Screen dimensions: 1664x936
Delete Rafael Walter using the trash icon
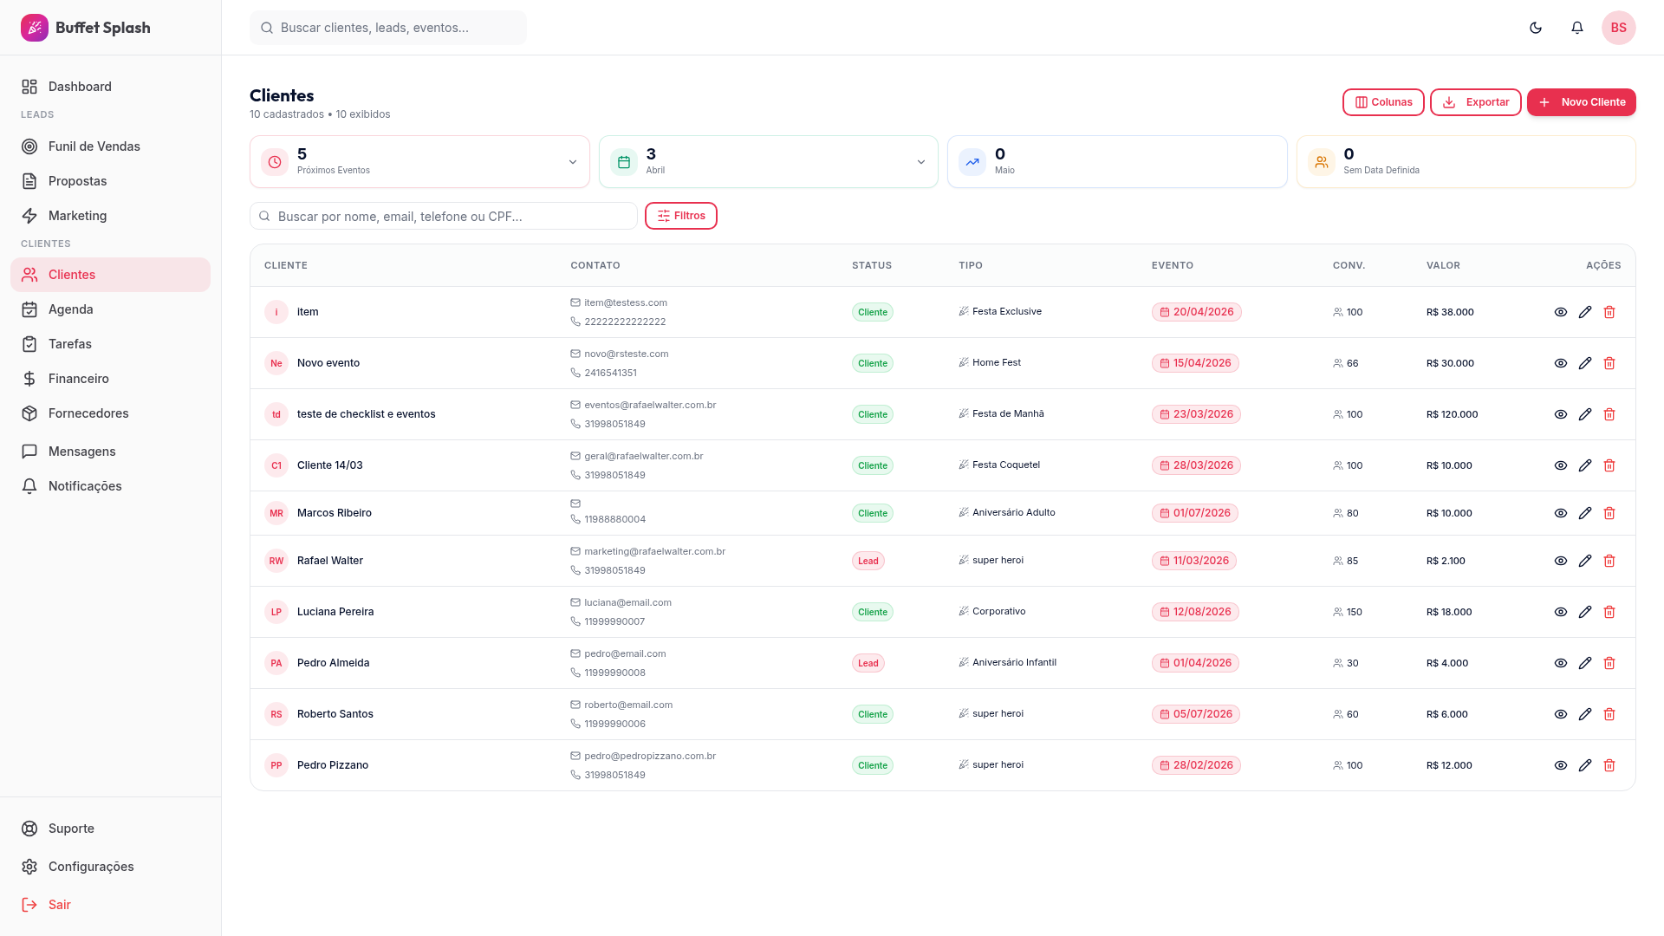pos(1609,561)
